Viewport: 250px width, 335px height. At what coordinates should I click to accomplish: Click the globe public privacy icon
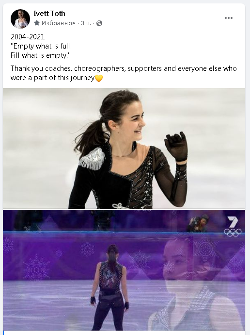tap(99, 23)
